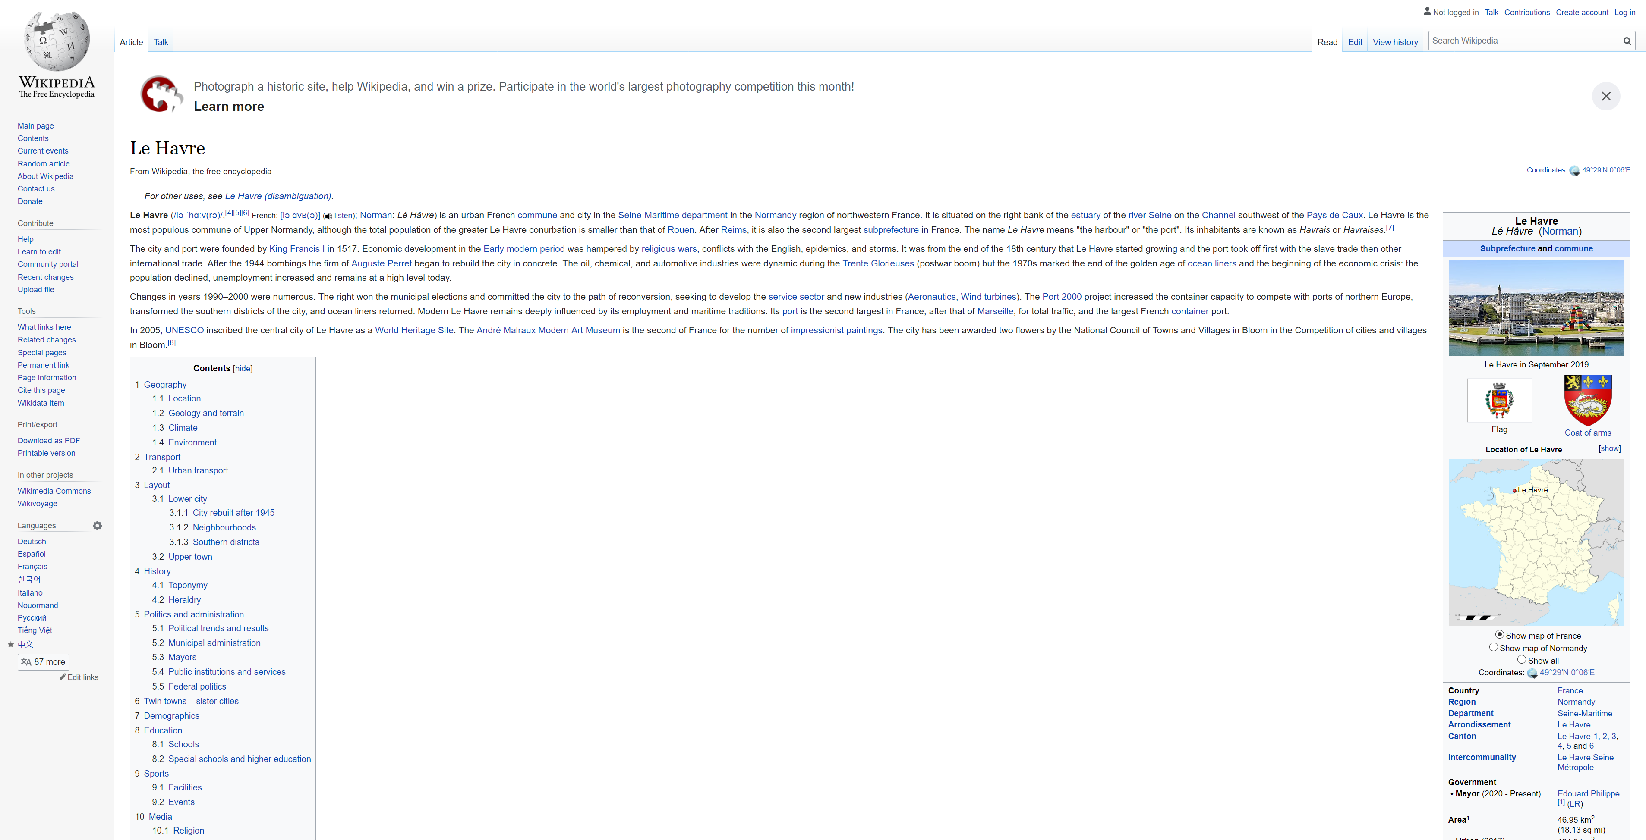Screen dimensions: 1646x840
Task: Open Auguste Perret link
Action: pos(382,263)
